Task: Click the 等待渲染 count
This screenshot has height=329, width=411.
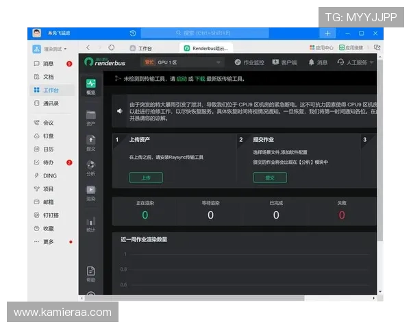Action: point(210,215)
